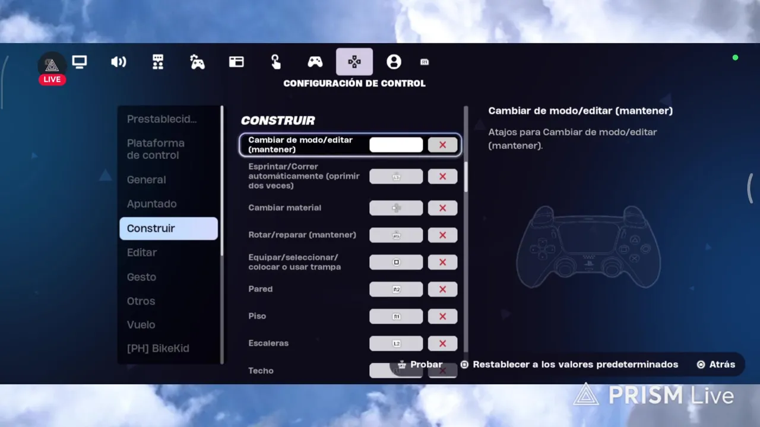Viewport: 760px width, 427px height.
Task: Change the R3 binding for Rotar/reparar
Action: pyautogui.click(x=396, y=235)
